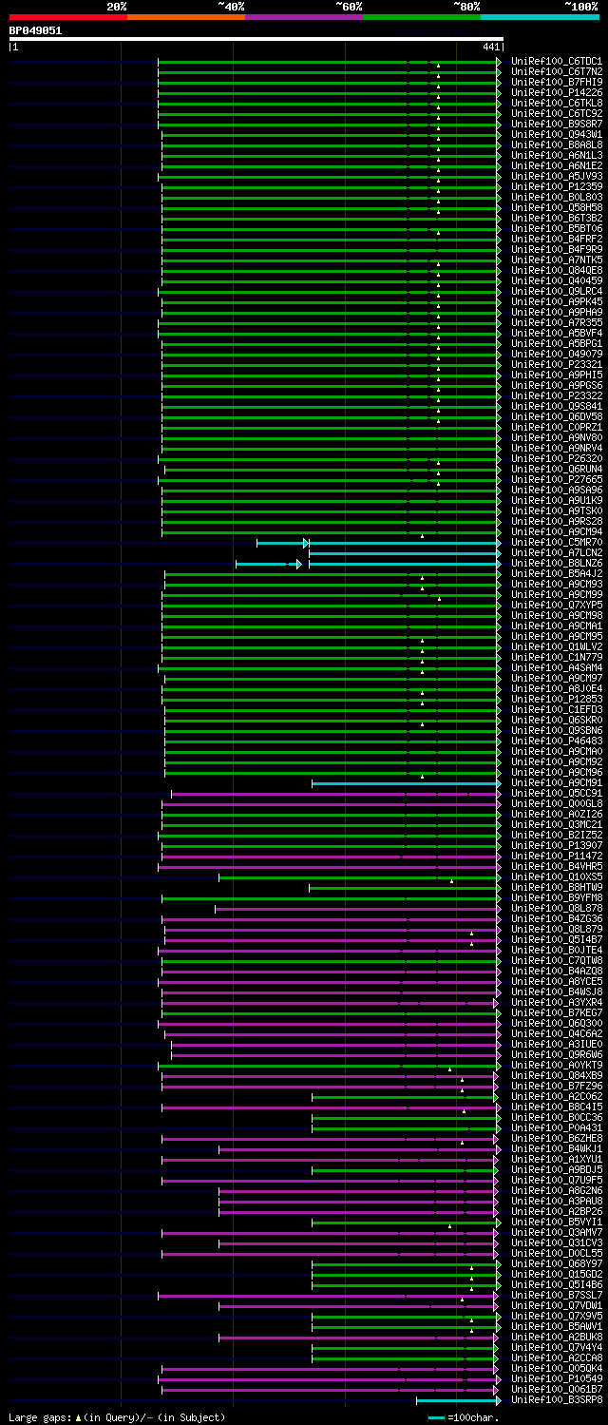Click the query end position 441
Viewport: 608px width, 1425px height.
point(491,47)
